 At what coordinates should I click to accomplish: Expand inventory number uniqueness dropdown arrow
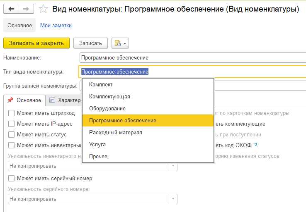coord(173,166)
